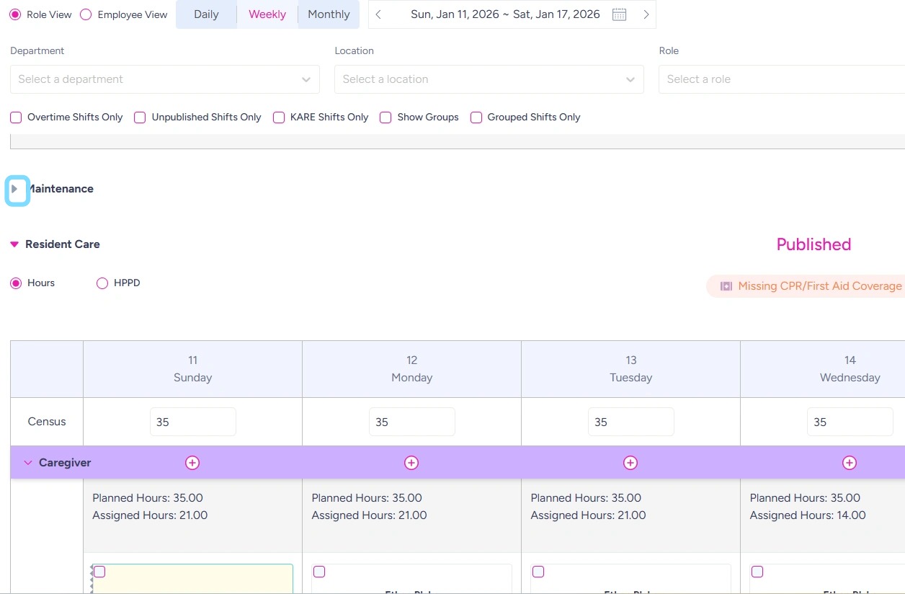The width and height of the screenshot is (905, 594).
Task: Add Caregiver shift on Sunday plus icon
Action: [x=192, y=463]
